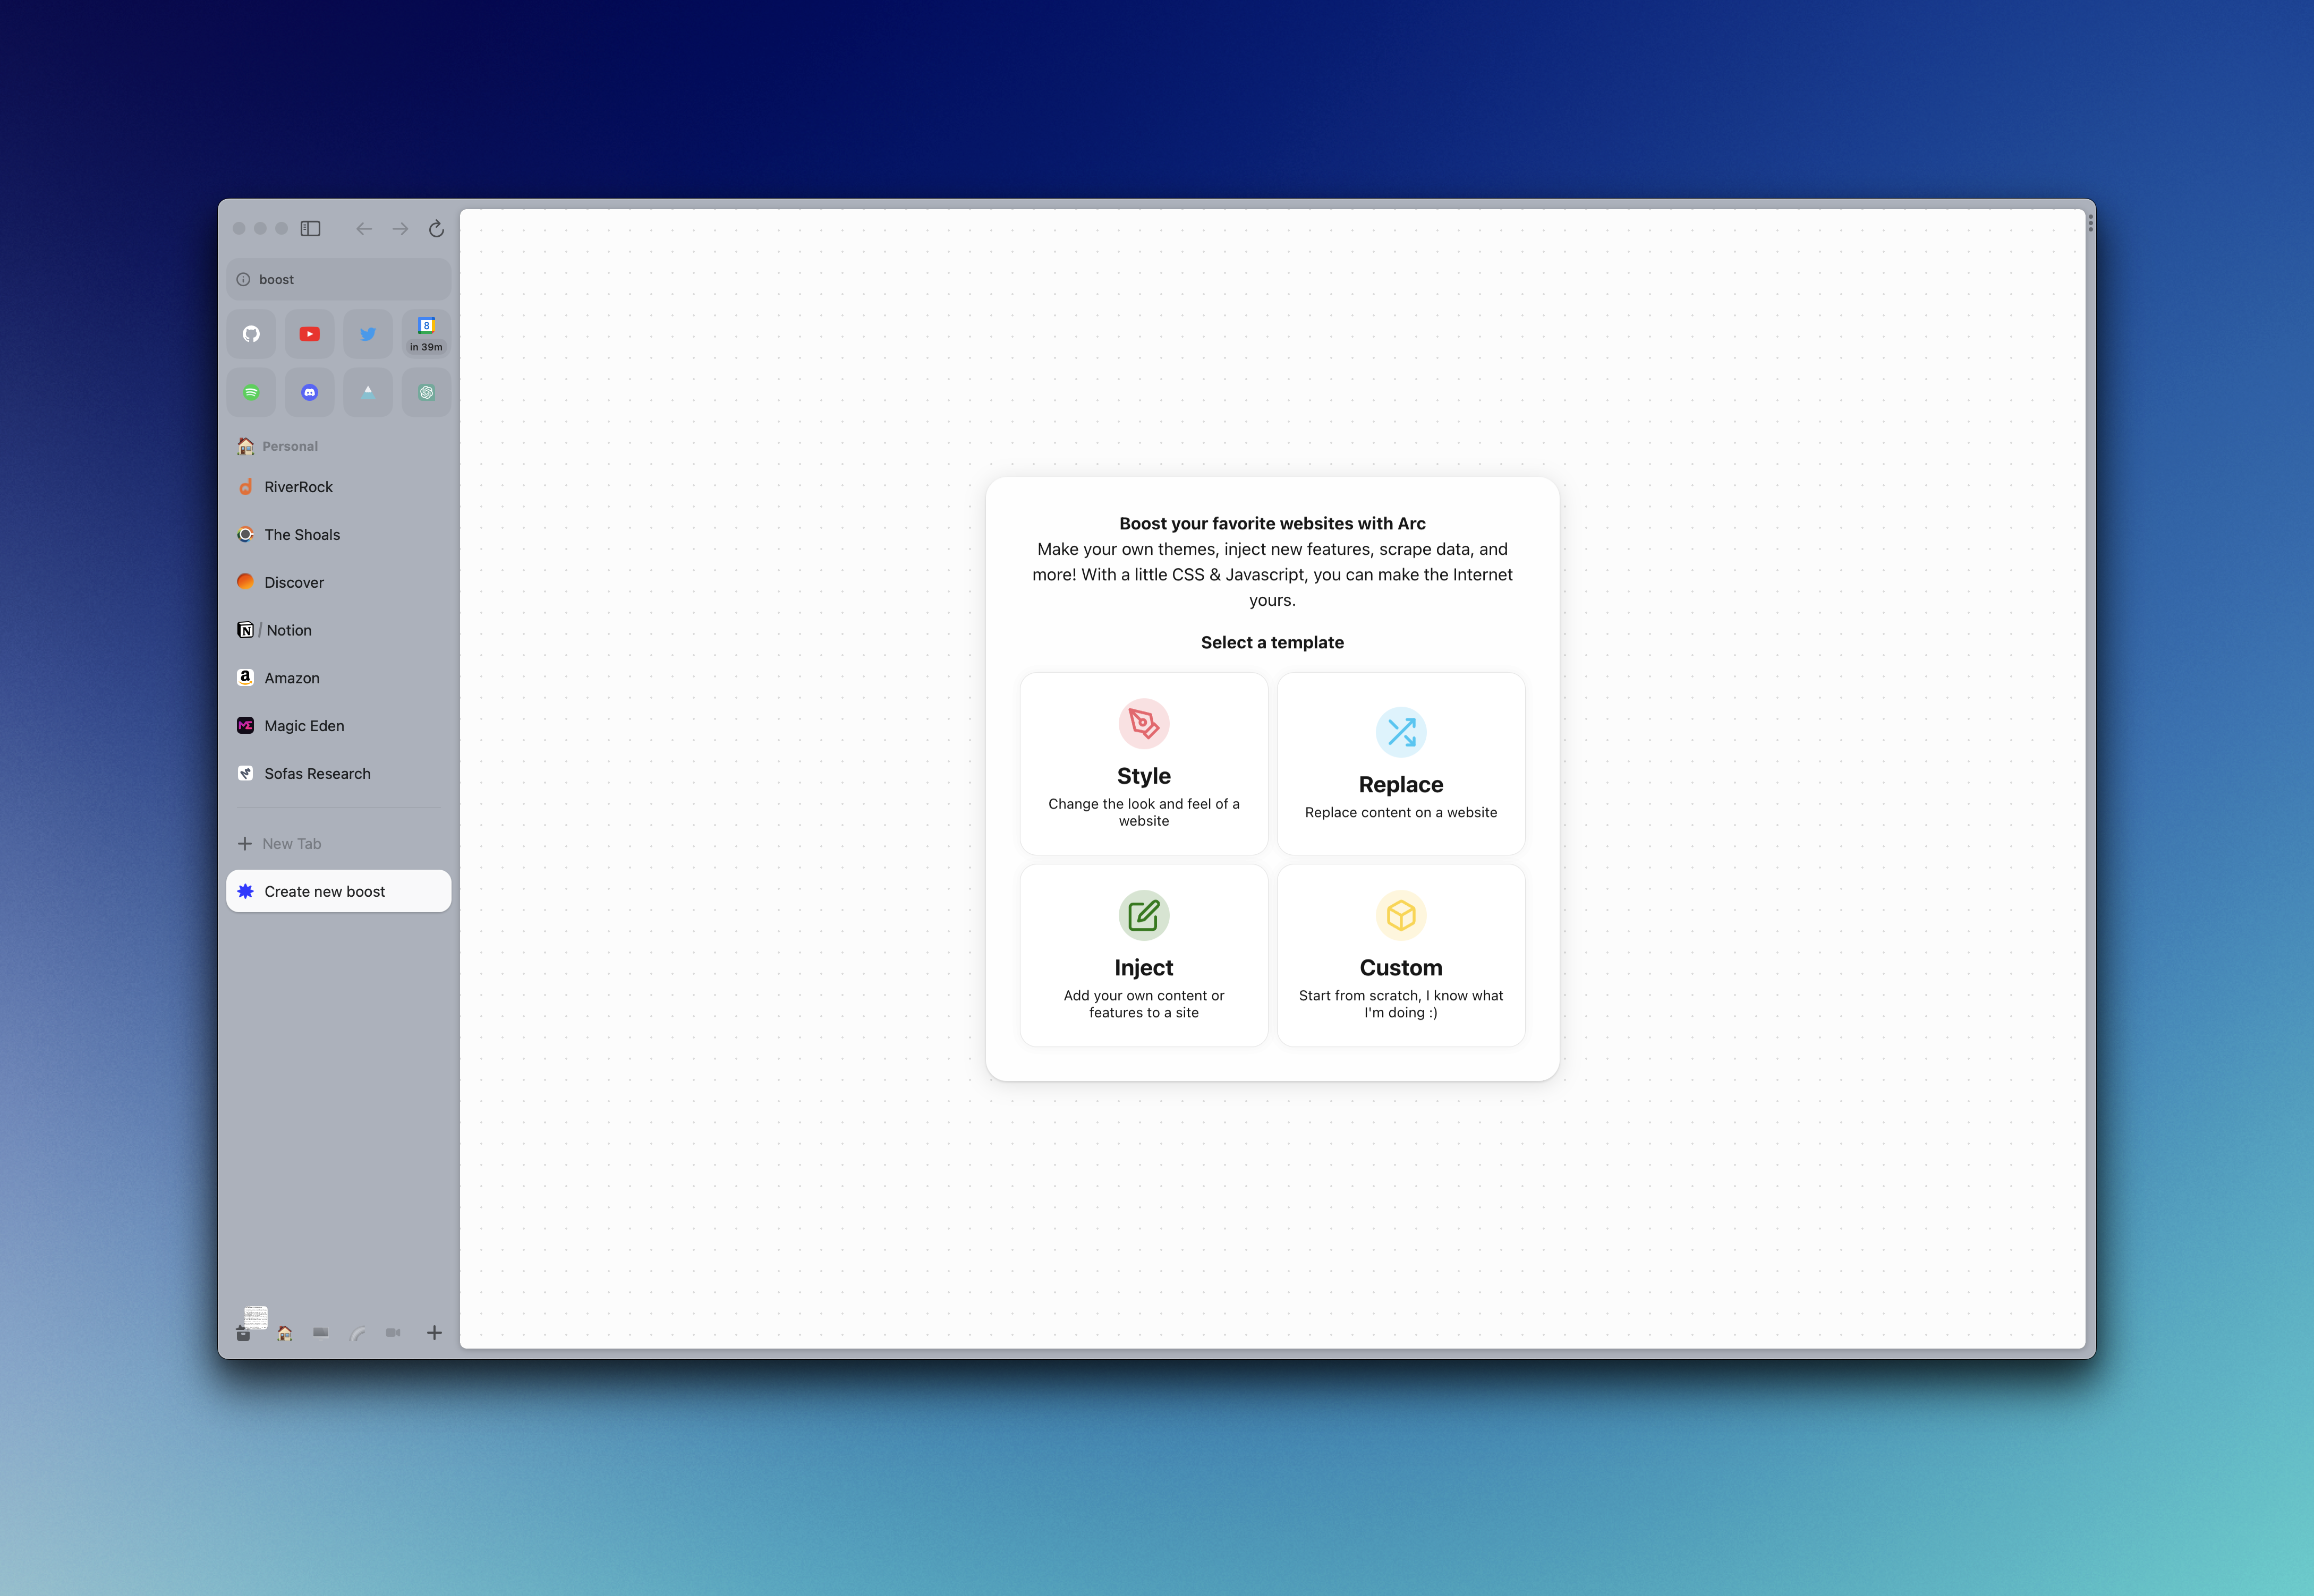Reload the page with the refresh icon
The image size is (2314, 1596).
[x=436, y=229]
